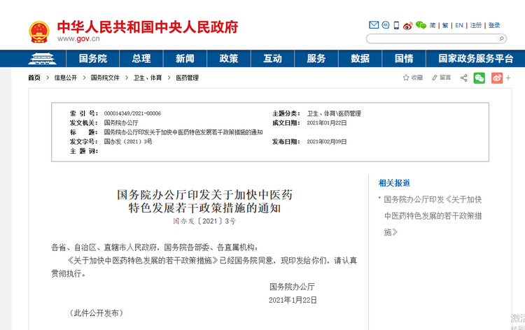
Task: Open the 国务院 navigation menu
Action: (92, 59)
